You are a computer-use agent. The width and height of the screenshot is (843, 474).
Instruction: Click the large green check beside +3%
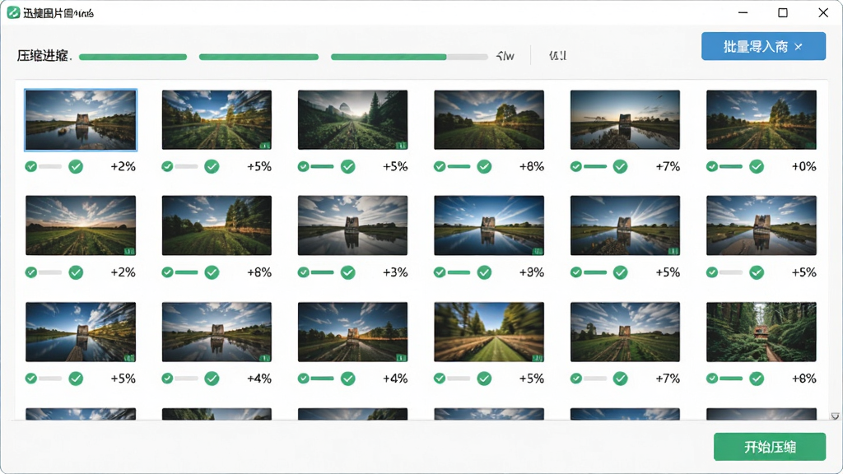pos(348,272)
